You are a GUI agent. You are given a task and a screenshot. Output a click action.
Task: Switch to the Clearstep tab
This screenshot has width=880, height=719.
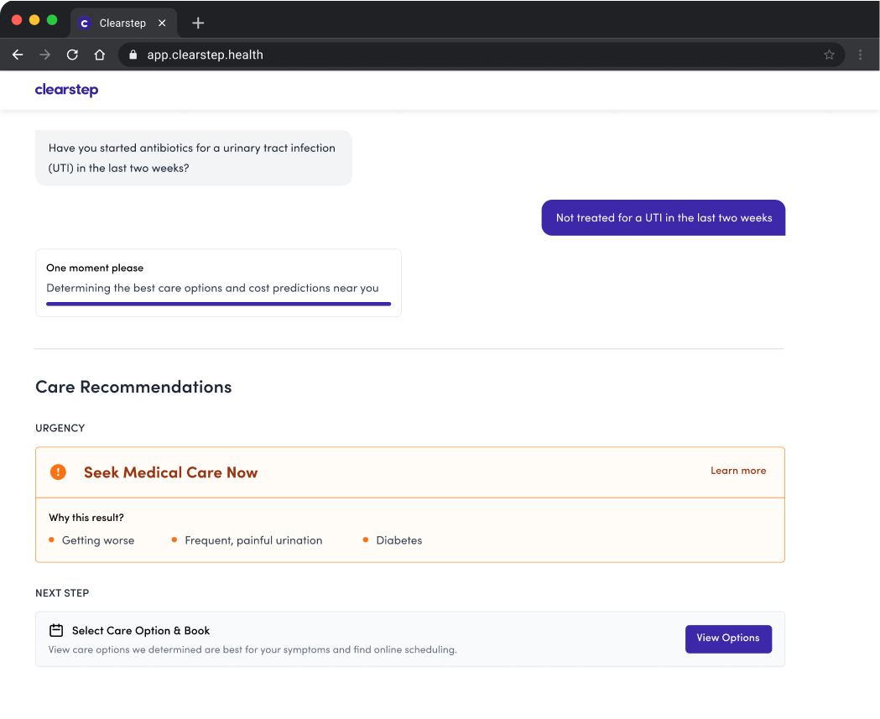pyautogui.click(x=124, y=23)
